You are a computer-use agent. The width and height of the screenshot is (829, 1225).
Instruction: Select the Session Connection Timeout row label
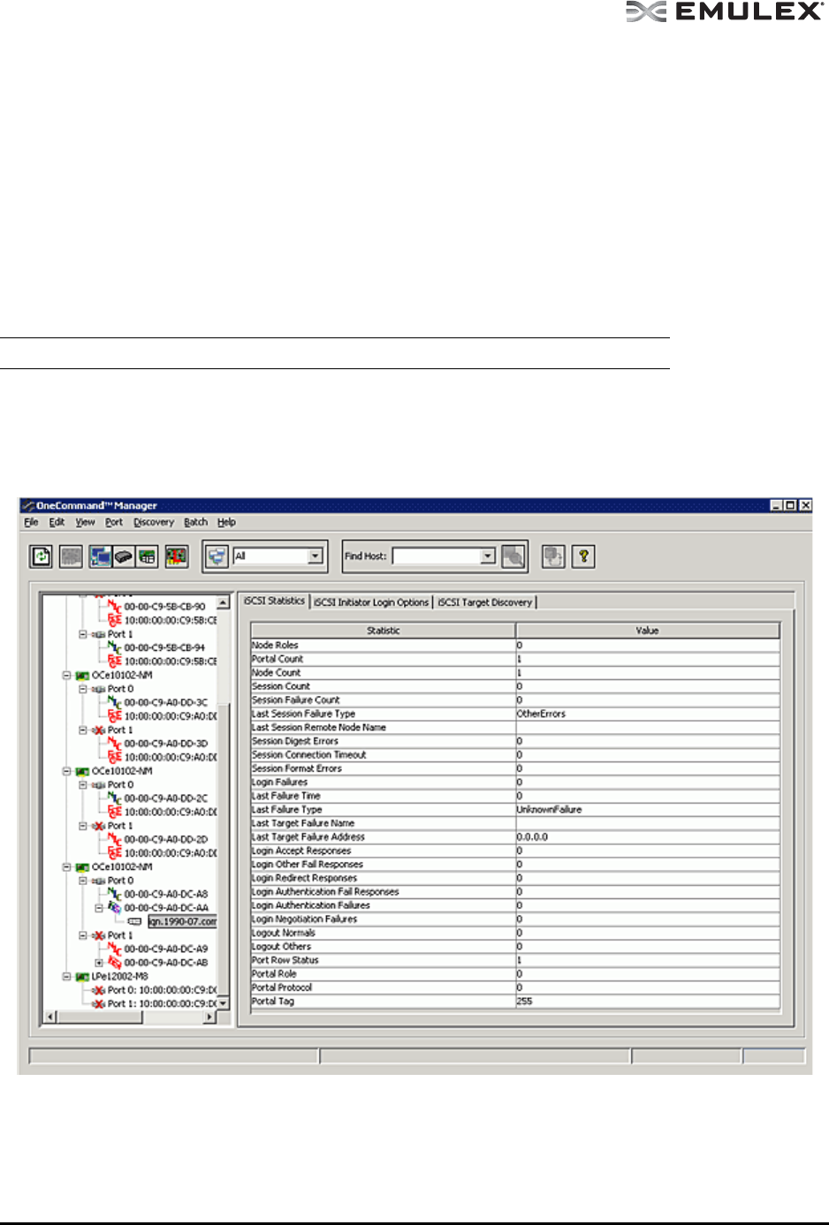pos(308,755)
